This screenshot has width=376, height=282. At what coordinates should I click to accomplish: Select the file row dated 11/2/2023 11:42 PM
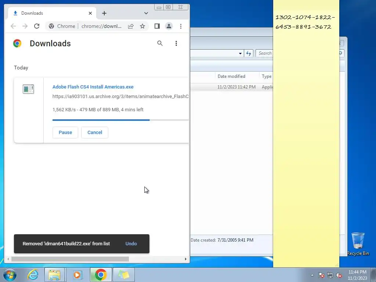click(x=232, y=87)
